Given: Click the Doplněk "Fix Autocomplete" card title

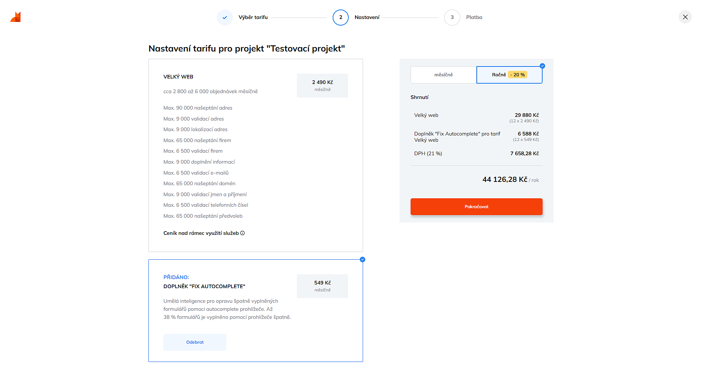Looking at the screenshot, I should click(x=204, y=286).
